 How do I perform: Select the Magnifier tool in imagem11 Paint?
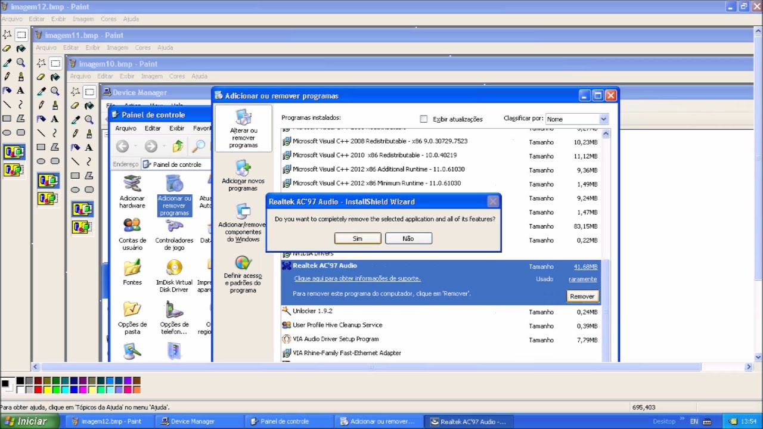click(x=55, y=91)
